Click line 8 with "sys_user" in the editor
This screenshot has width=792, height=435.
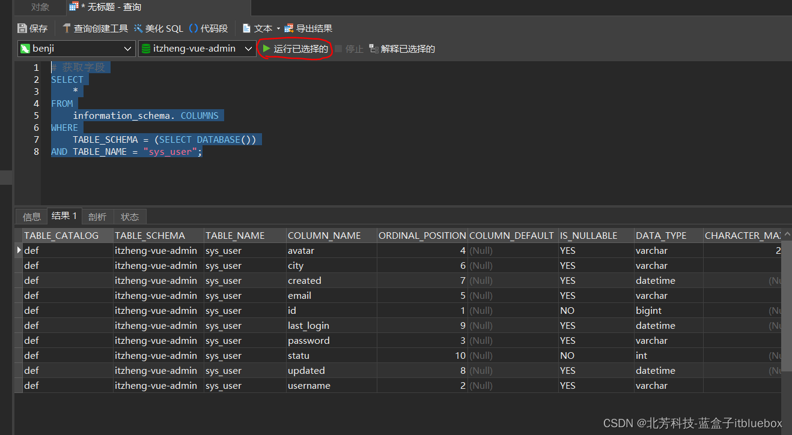pos(127,151)
